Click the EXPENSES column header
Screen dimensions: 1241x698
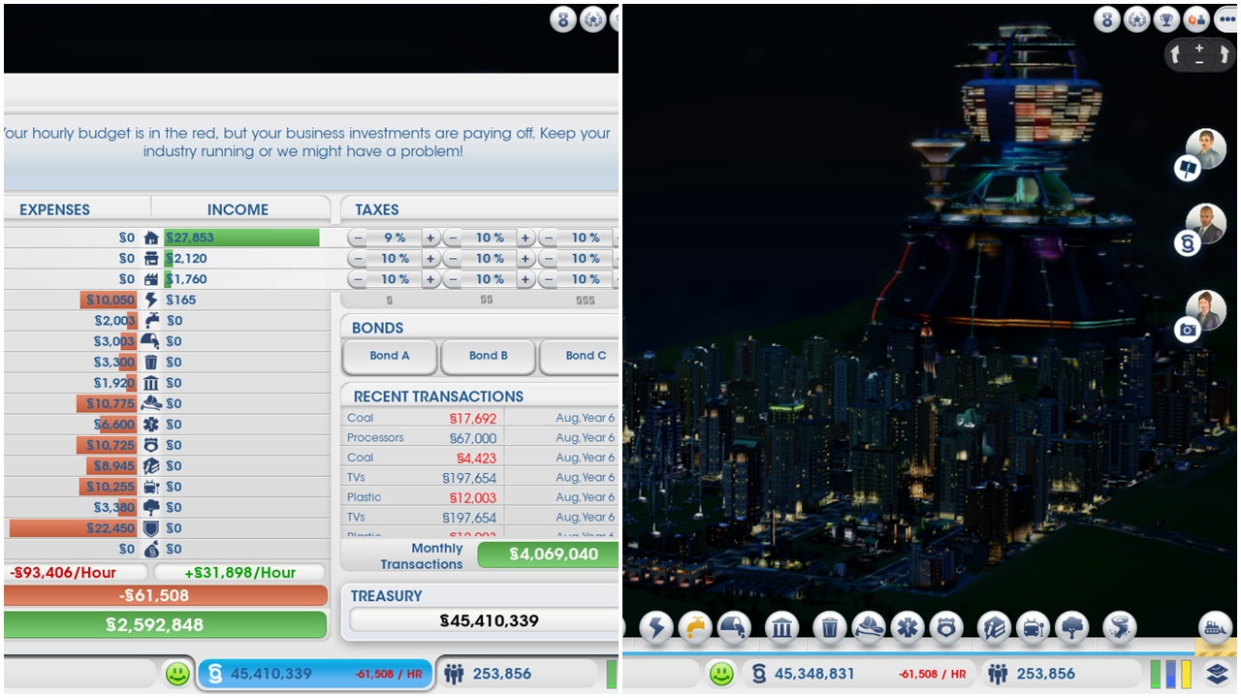pos(54,209)
